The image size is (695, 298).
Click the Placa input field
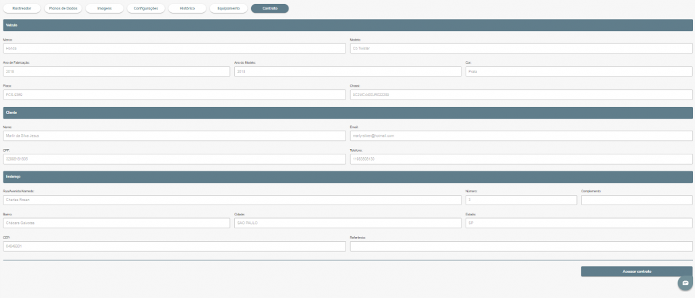174,95
